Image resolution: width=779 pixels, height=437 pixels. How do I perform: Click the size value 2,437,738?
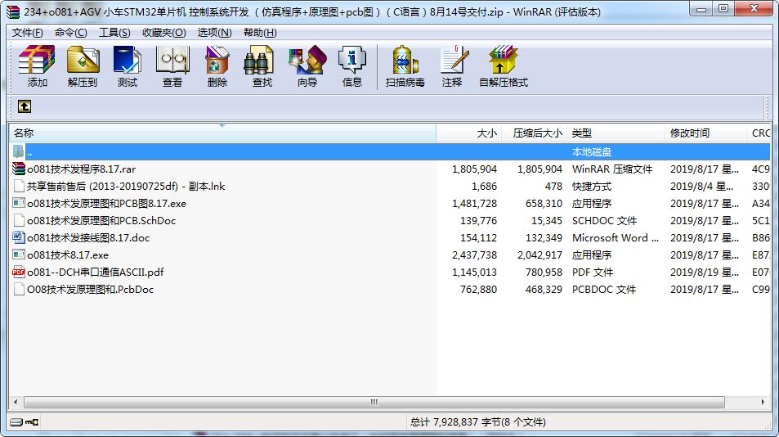(x=474, y=255)
